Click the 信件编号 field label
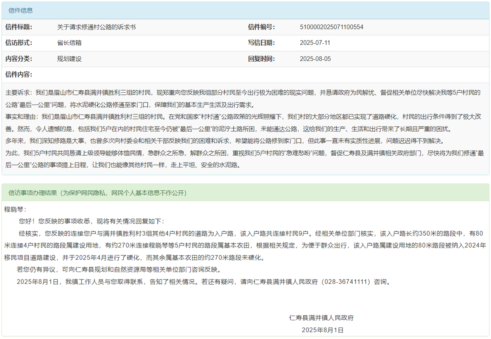 [x=261, y=27]
